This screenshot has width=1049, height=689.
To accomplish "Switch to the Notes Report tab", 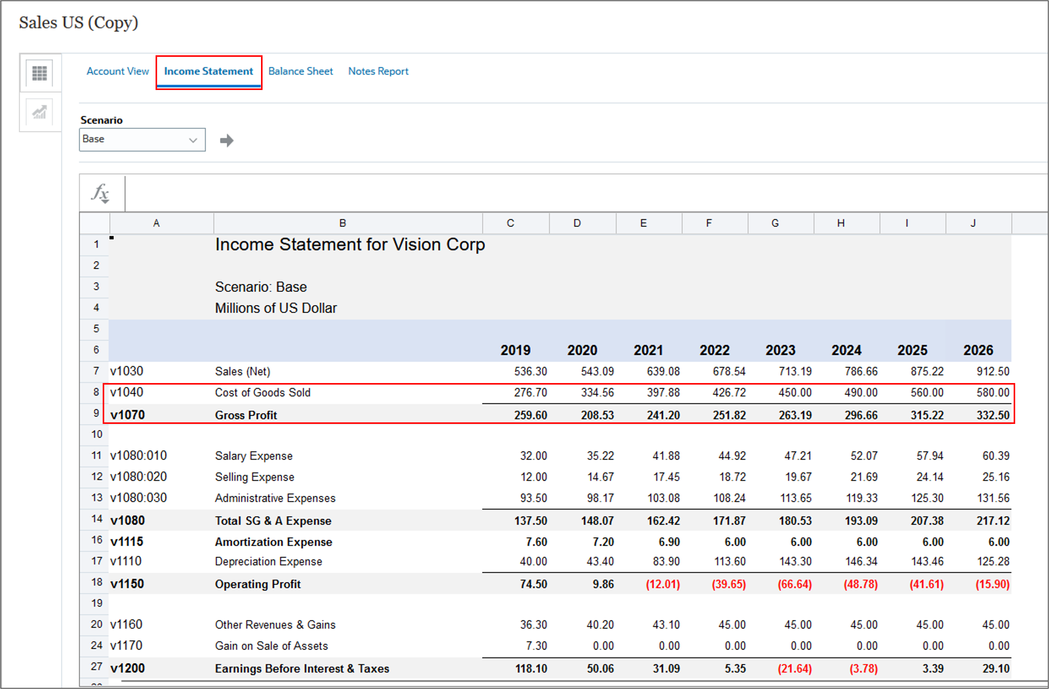I will point(378,71).
